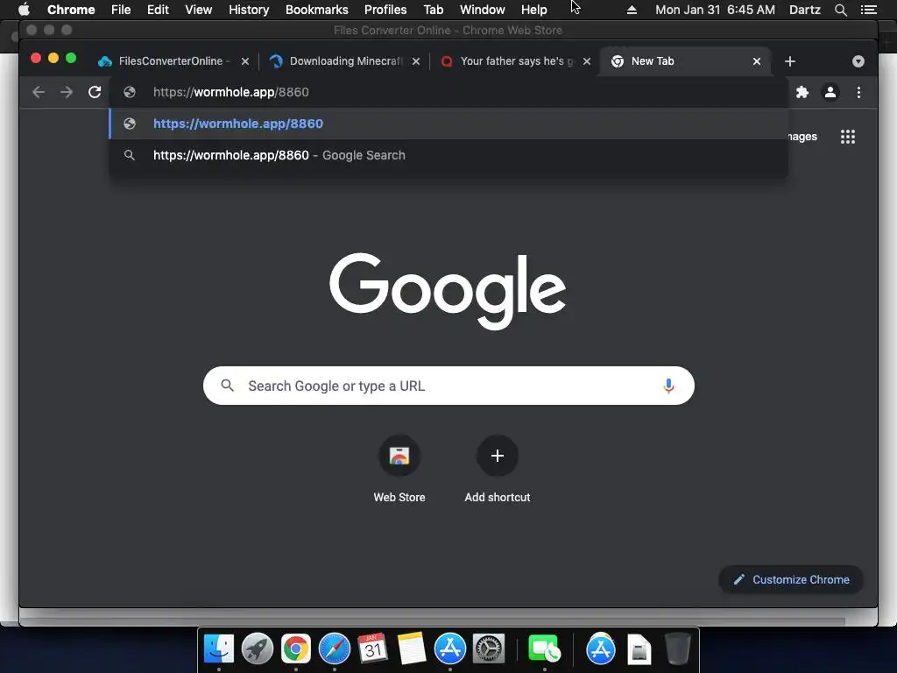Click the Chrome back arrow

click(39, 92)
